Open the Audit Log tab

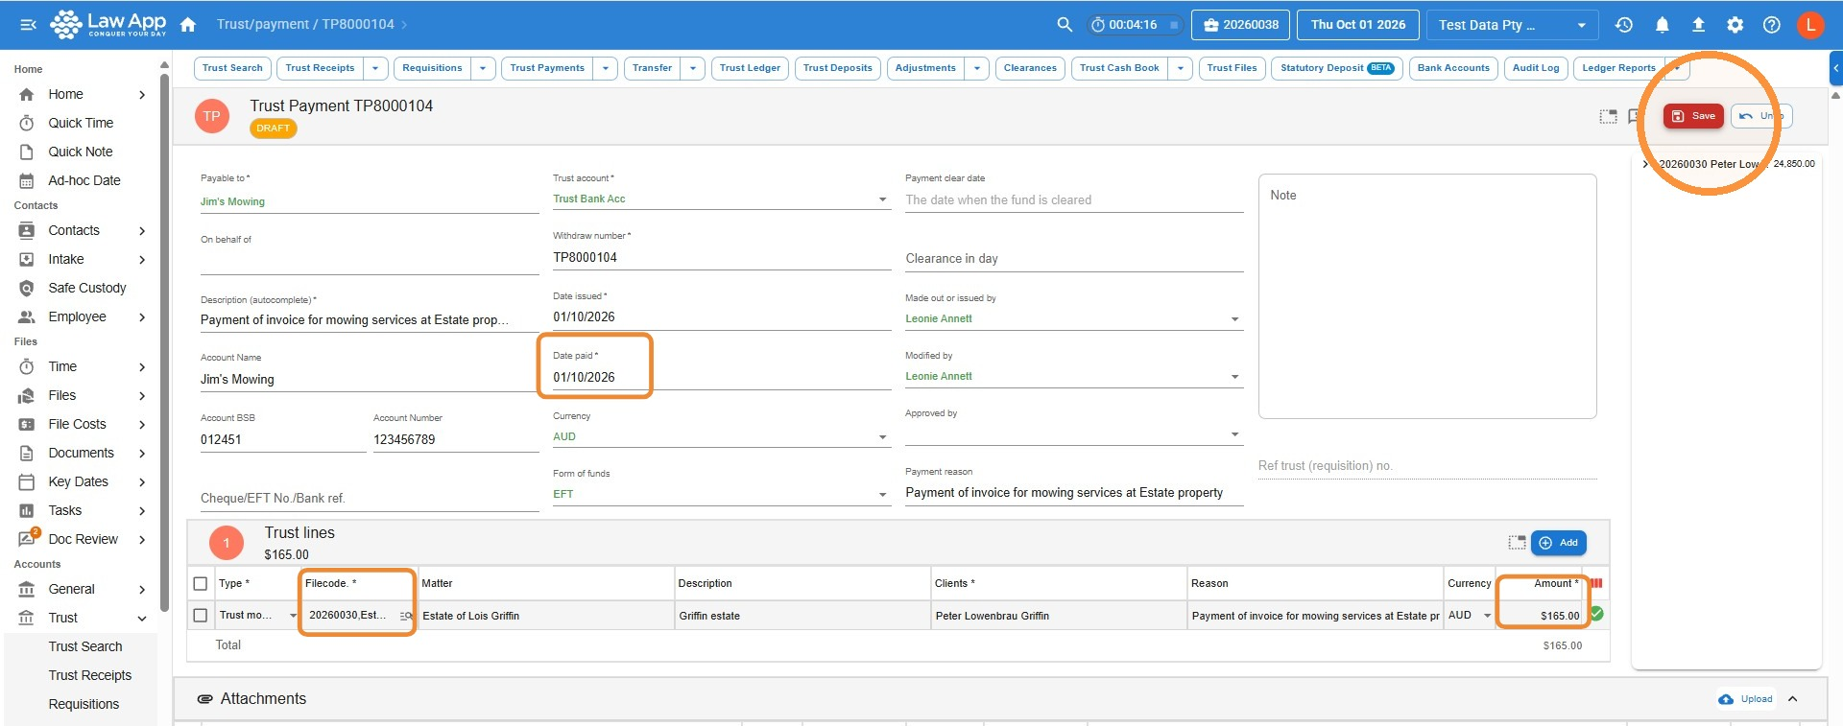pyautogui.click(x=1536, y=68)
